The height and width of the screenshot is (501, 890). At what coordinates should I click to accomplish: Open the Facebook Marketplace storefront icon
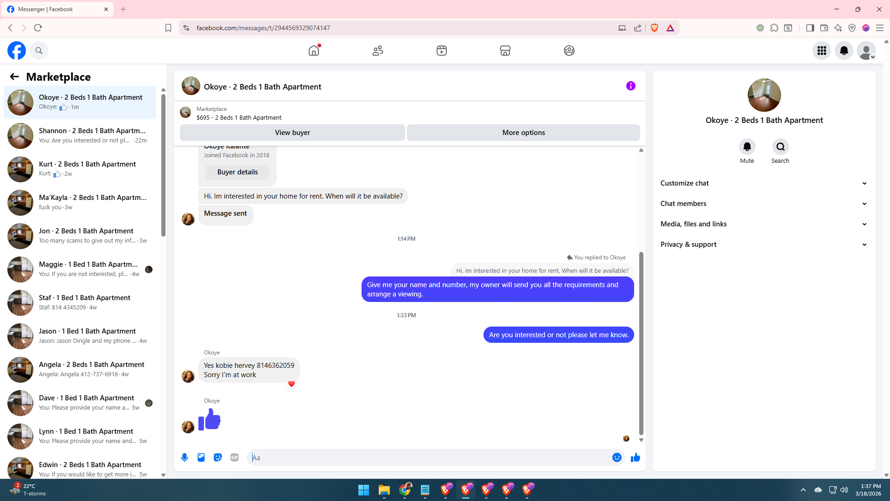[x=505, y=51]
